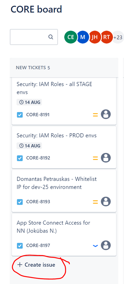
Task: Expand the +23 more assignees list
Action: pyautogui.click(x=118, y=37)
